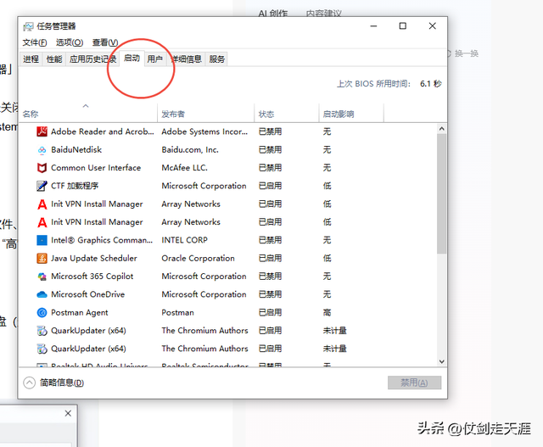Select the Common User Interface entry
543x447 pixels.
pos(96,168)
